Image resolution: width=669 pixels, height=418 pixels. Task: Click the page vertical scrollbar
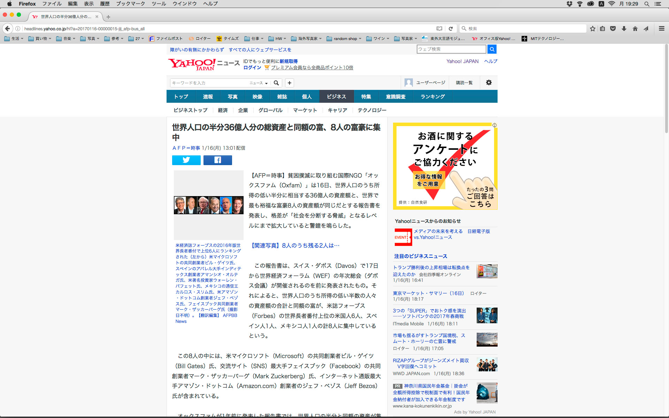coord(666,89)
